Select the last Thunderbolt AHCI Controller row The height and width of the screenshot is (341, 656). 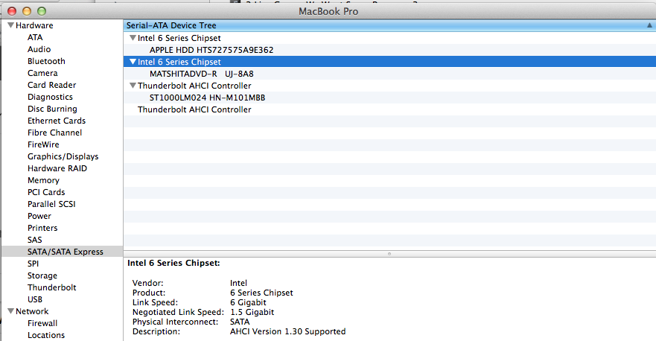[389, 109]
